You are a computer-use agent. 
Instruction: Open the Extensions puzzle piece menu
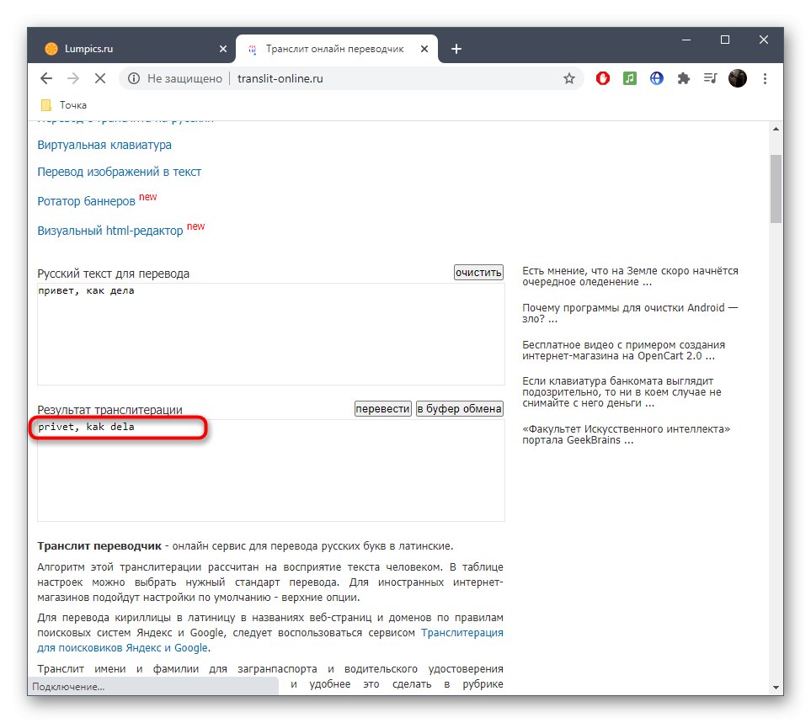(683, 77)
